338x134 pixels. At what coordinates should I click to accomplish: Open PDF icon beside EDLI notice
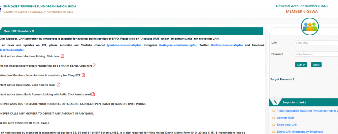pos(58,85)
